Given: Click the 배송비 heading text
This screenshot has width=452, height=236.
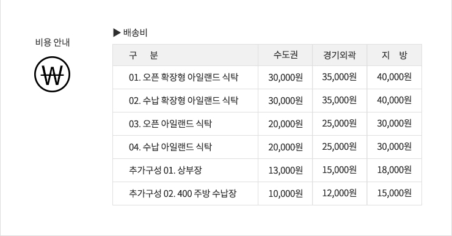Looking at the screenshot, I should [x=135, y=32].
